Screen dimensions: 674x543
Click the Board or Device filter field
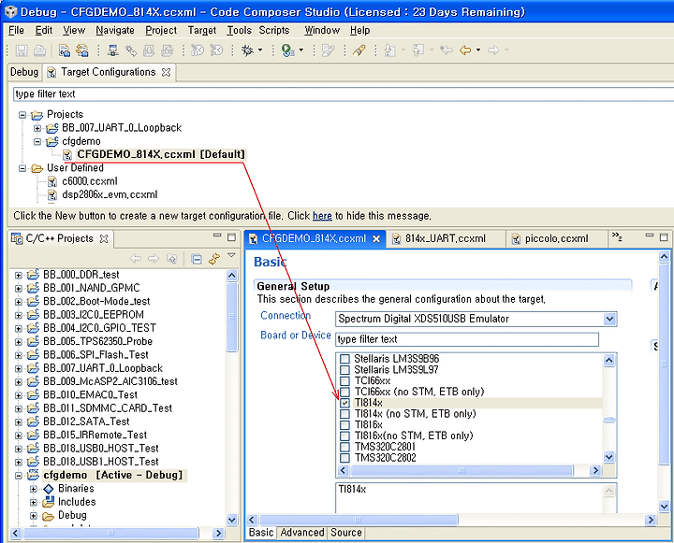click(x=467, y=339)
